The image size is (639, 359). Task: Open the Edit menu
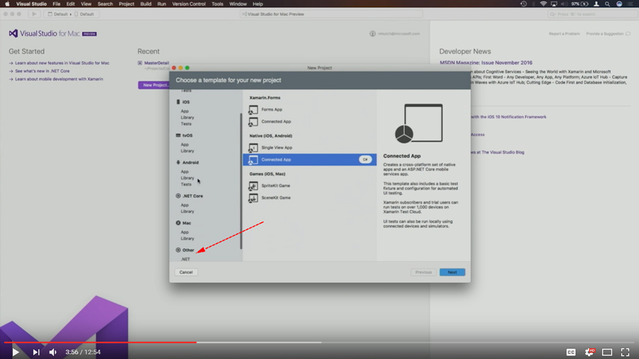click(70, 4)
